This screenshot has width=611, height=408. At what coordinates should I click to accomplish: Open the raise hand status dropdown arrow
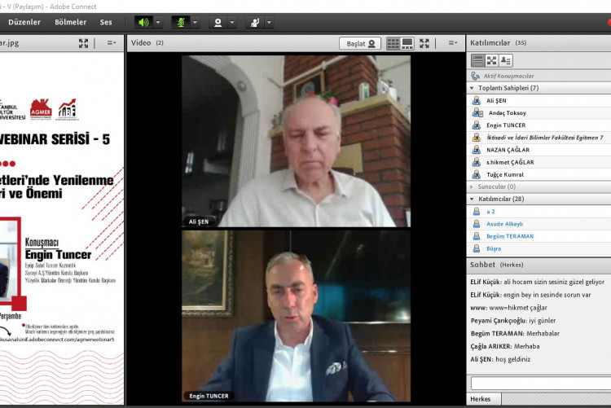[x=270, y=22]
